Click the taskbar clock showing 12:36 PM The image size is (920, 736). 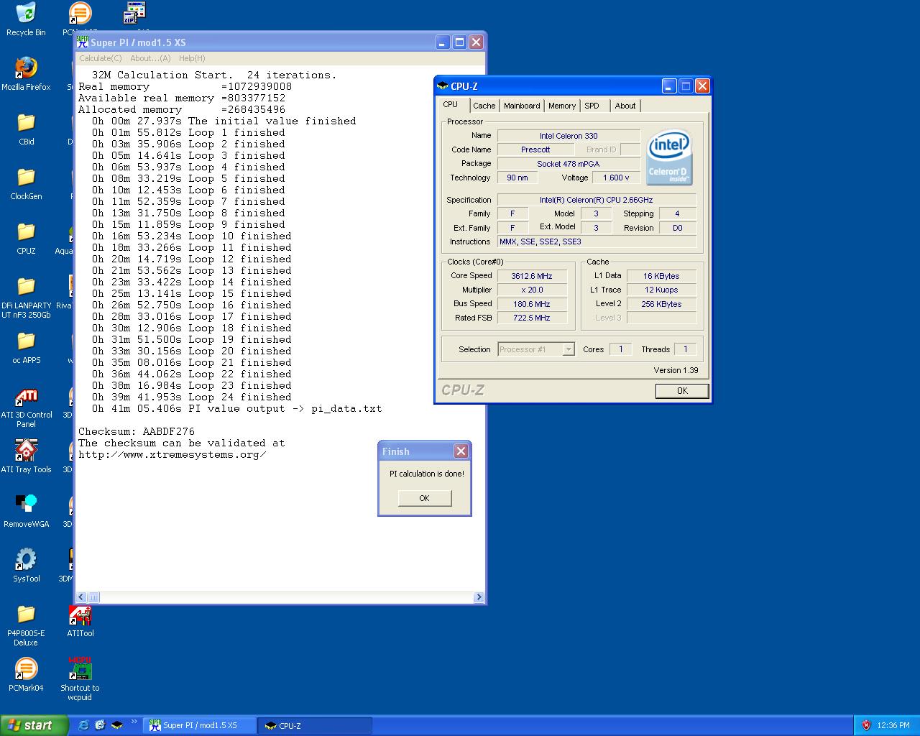pos(893,725)
